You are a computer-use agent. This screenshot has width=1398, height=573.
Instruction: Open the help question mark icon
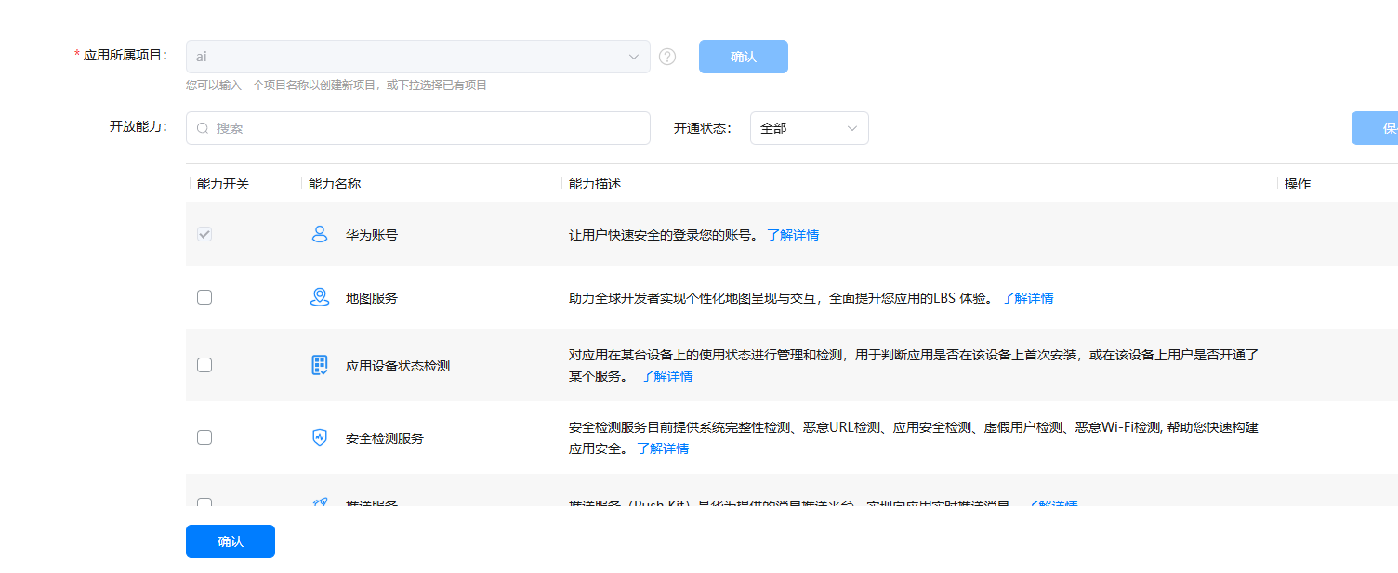666,56
